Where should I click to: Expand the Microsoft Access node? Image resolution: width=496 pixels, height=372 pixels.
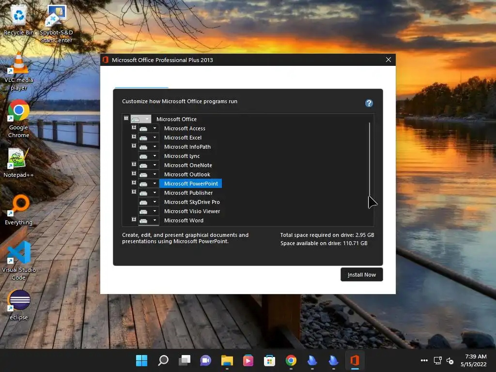tap(134, 127)
